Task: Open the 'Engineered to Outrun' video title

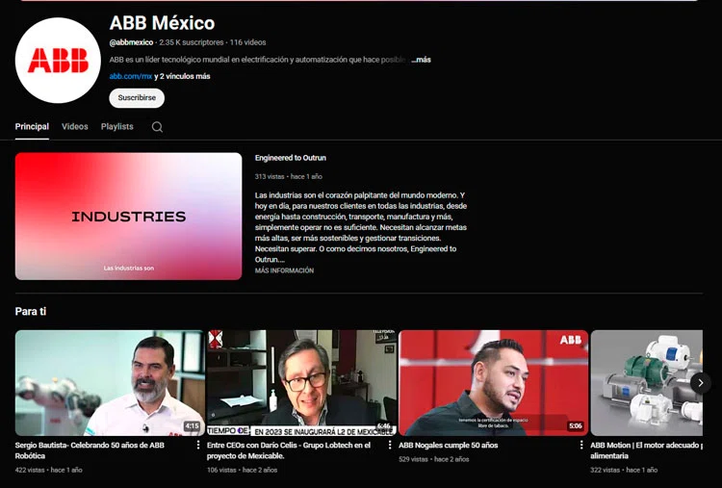Action: [291, 158]
